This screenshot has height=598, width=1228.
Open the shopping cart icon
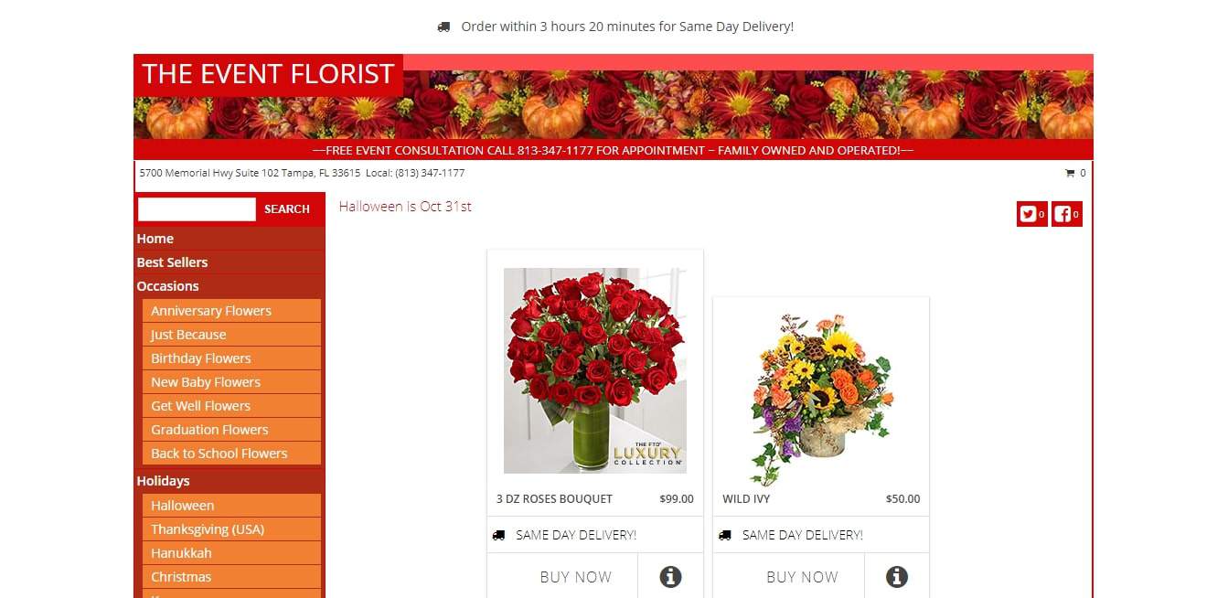[1070, 173]
